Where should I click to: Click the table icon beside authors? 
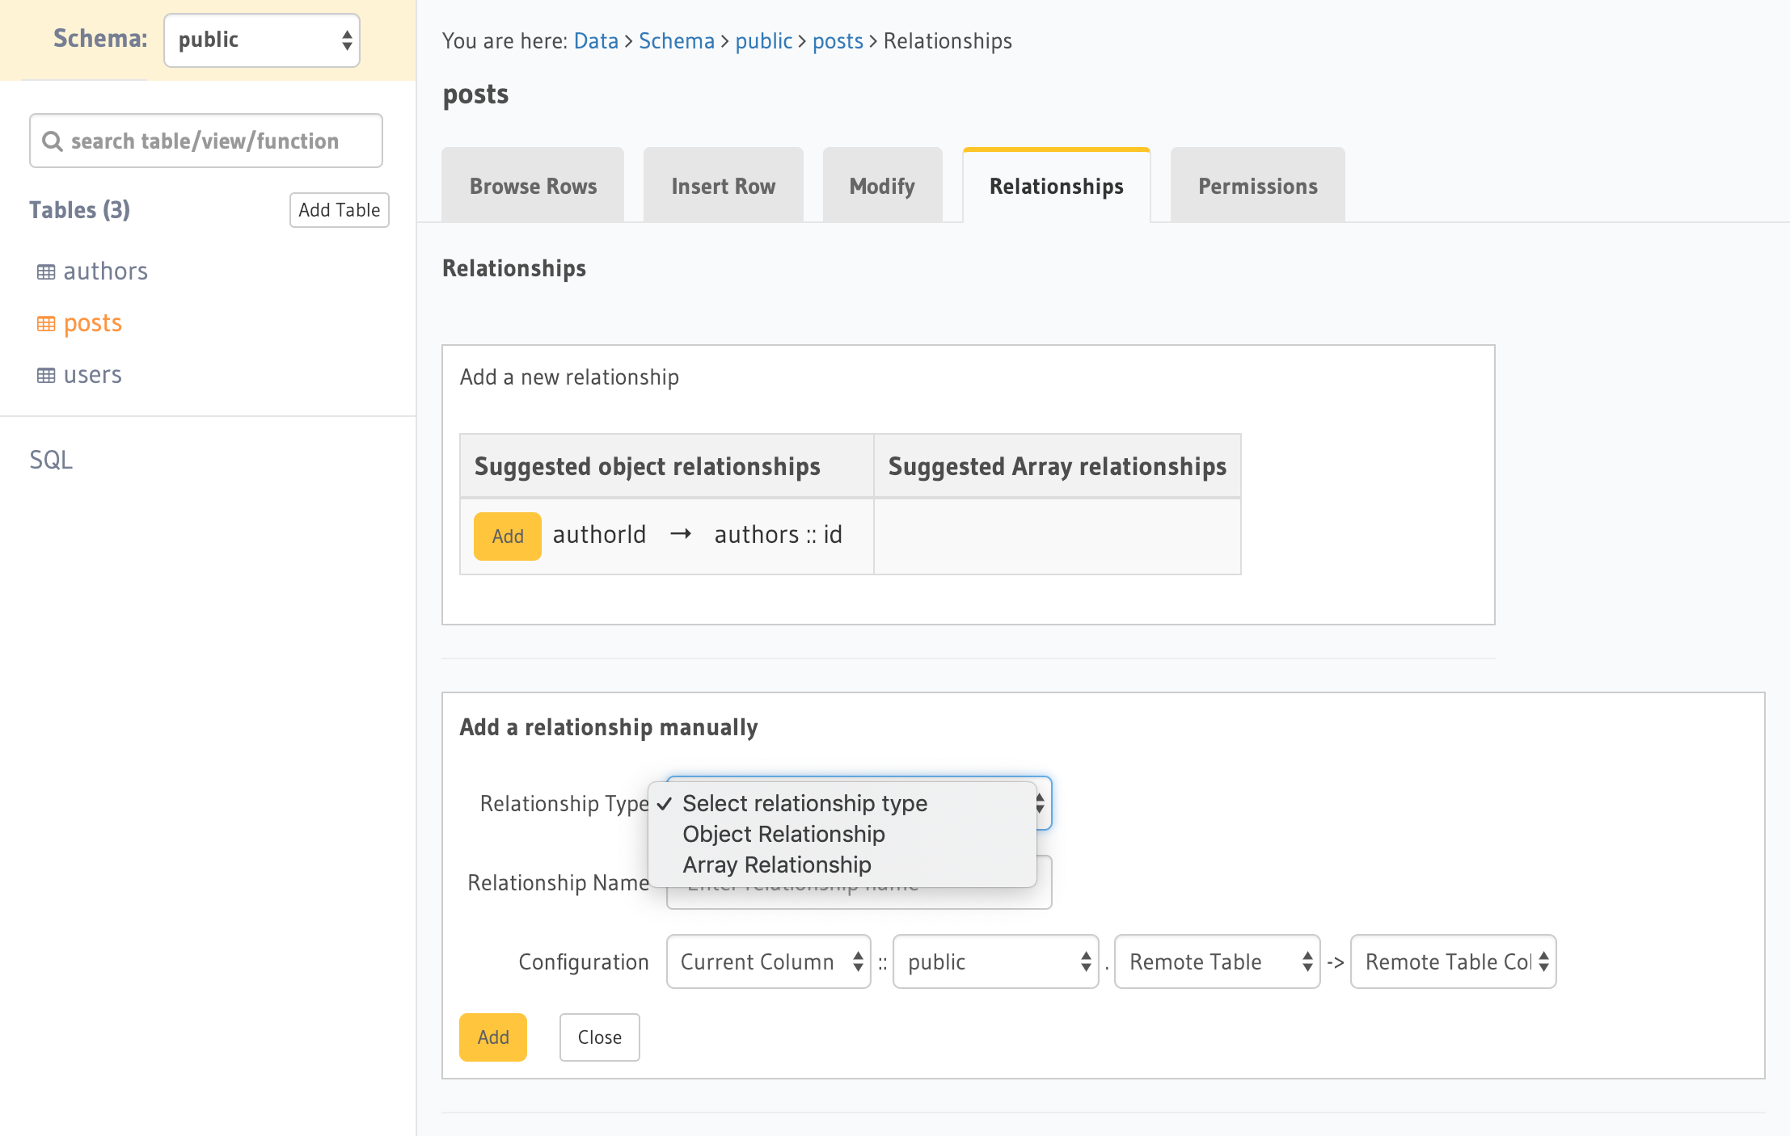46,271
